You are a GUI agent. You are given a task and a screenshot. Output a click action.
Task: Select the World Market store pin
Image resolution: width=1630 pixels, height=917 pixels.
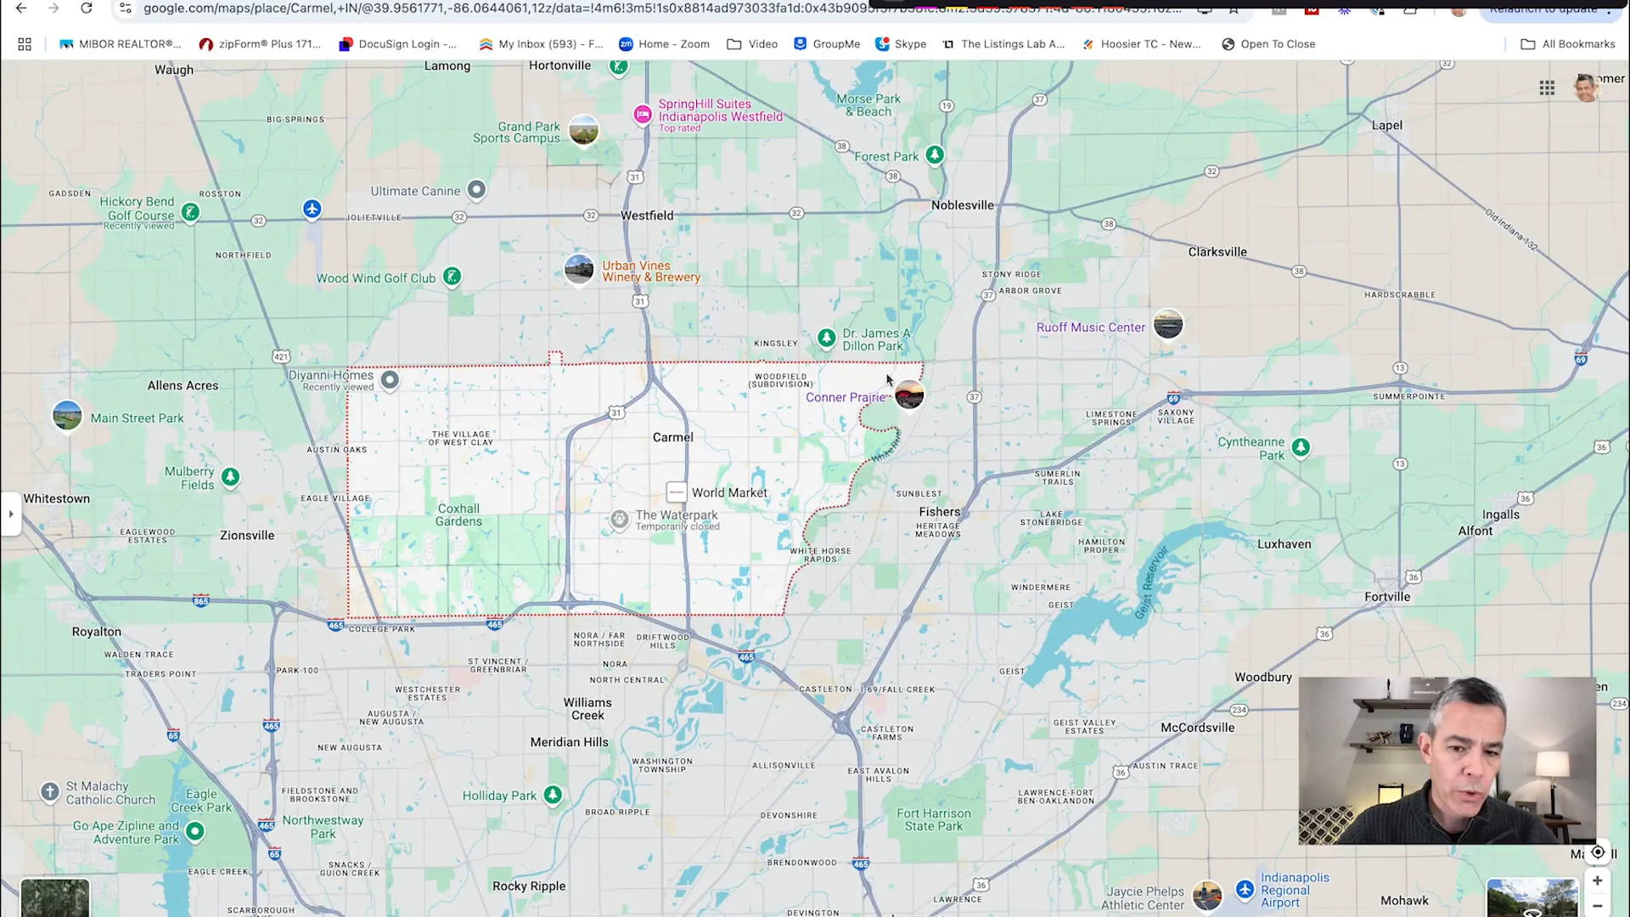tap(677, 492)
